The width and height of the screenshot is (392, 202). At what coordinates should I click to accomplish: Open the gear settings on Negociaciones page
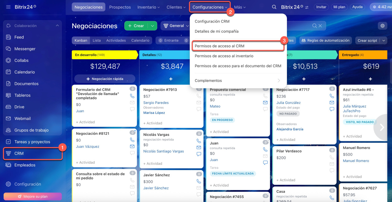coord(382,26)
